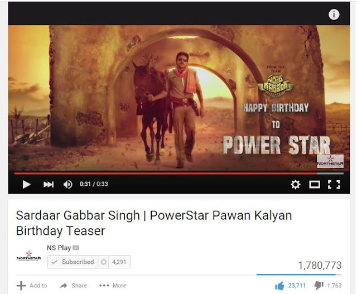Viewport: 357px width, 294px height.
Task: Click the Northstar watermark in video
Action: point(330,161)
